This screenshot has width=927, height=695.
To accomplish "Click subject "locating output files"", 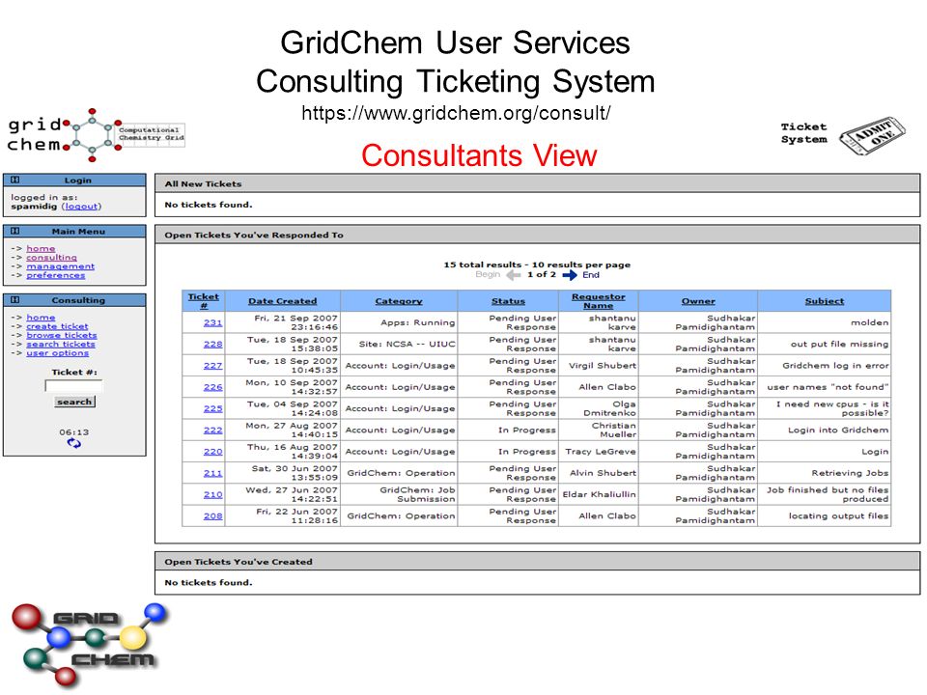I will pyautogui.click(x=839, y=515).
